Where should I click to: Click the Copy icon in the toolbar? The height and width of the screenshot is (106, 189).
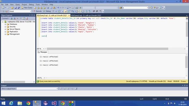coord(51,8)
